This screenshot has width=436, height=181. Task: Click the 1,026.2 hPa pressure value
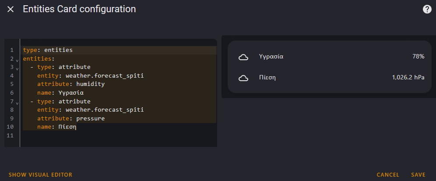[x=408, y=78]
